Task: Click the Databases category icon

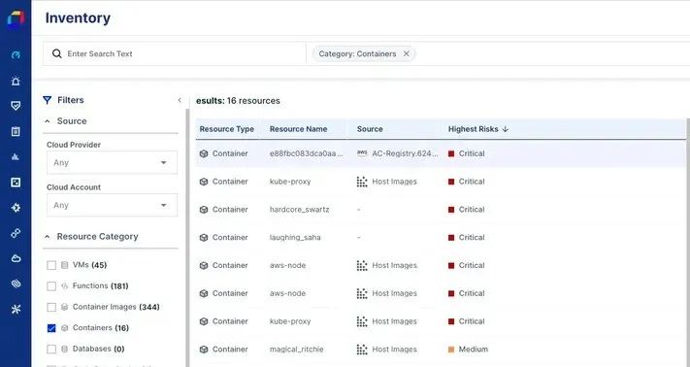Action: tap(65, 349)
